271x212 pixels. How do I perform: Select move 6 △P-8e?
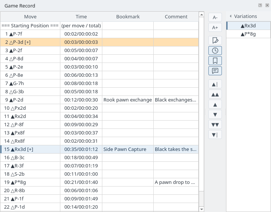pyautogui.click(x=99, y=75)
